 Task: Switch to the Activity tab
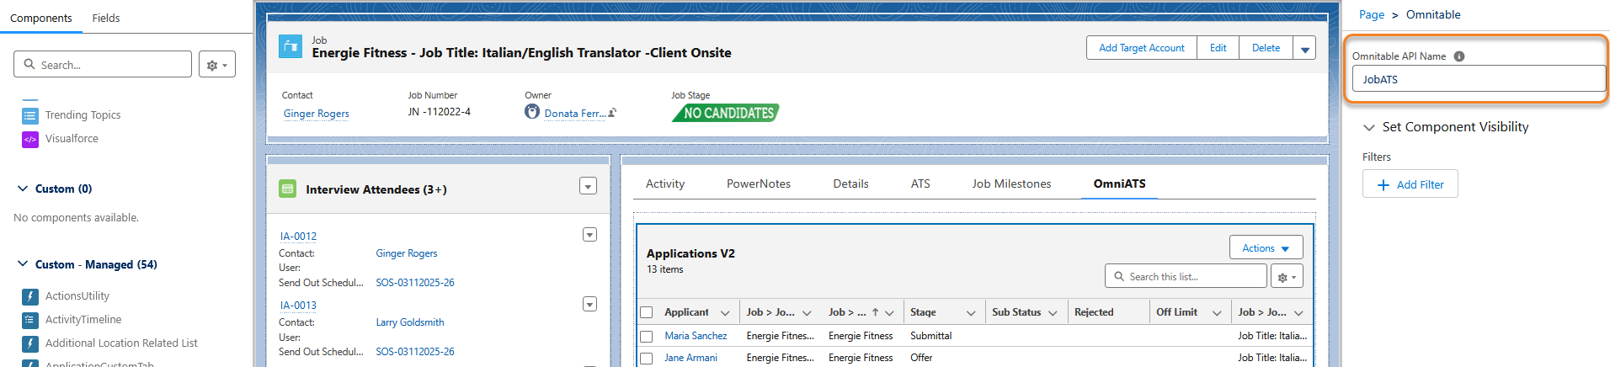pos(665,183)
